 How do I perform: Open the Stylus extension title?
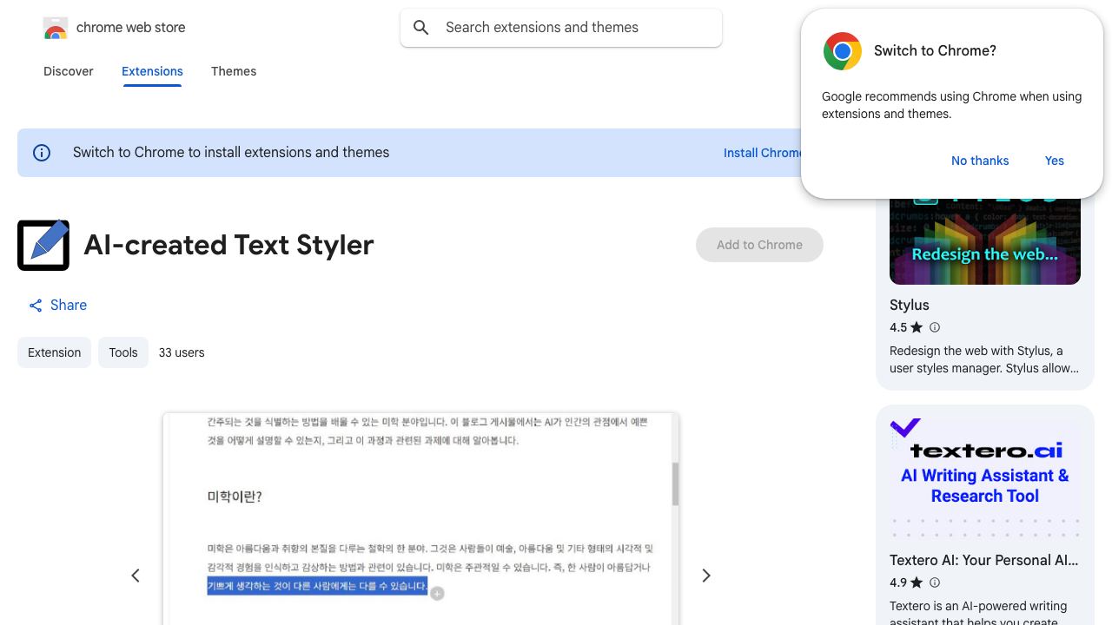tap(910, 306)
